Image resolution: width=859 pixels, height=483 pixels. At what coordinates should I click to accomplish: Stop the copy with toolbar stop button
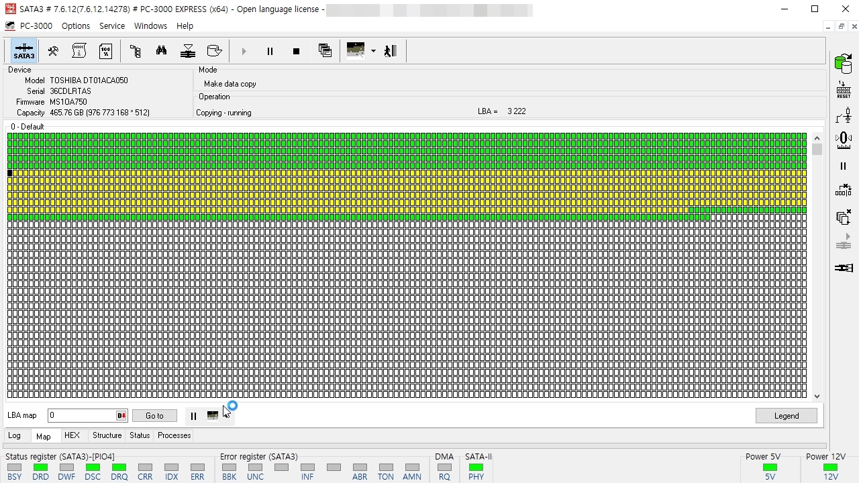pyautogui.click(x=296, y=51)
